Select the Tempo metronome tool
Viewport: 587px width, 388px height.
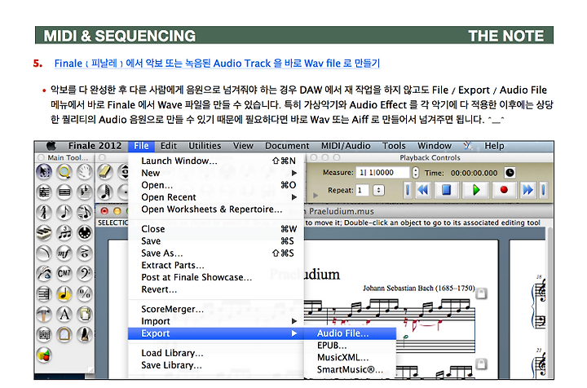85,334
